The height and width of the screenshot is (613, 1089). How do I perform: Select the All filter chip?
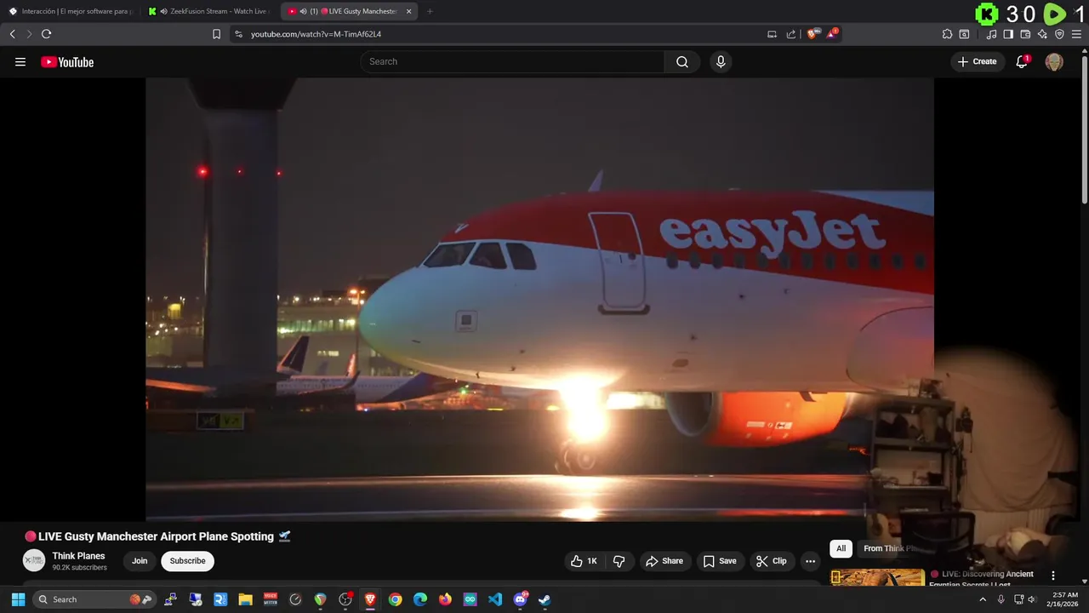pos(841,548)
